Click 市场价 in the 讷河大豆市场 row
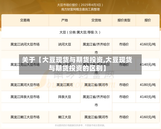The width and height of the screenshot is (161, 129). click(124, 44)
